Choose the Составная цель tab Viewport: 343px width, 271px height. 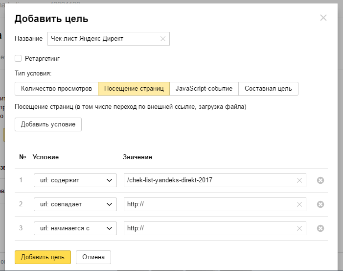point(268,89)
